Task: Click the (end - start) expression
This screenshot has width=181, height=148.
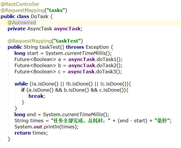Action: (x=132, y=121)
